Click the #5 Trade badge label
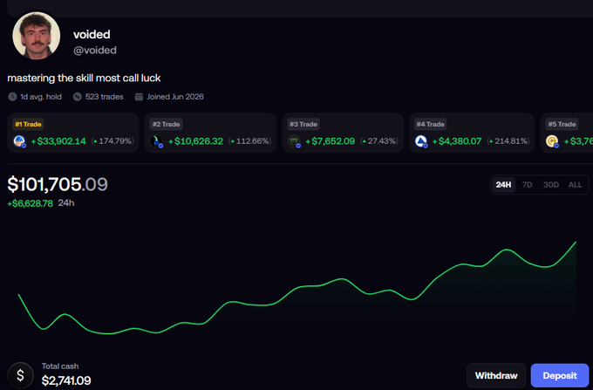 tap(562, 124)
